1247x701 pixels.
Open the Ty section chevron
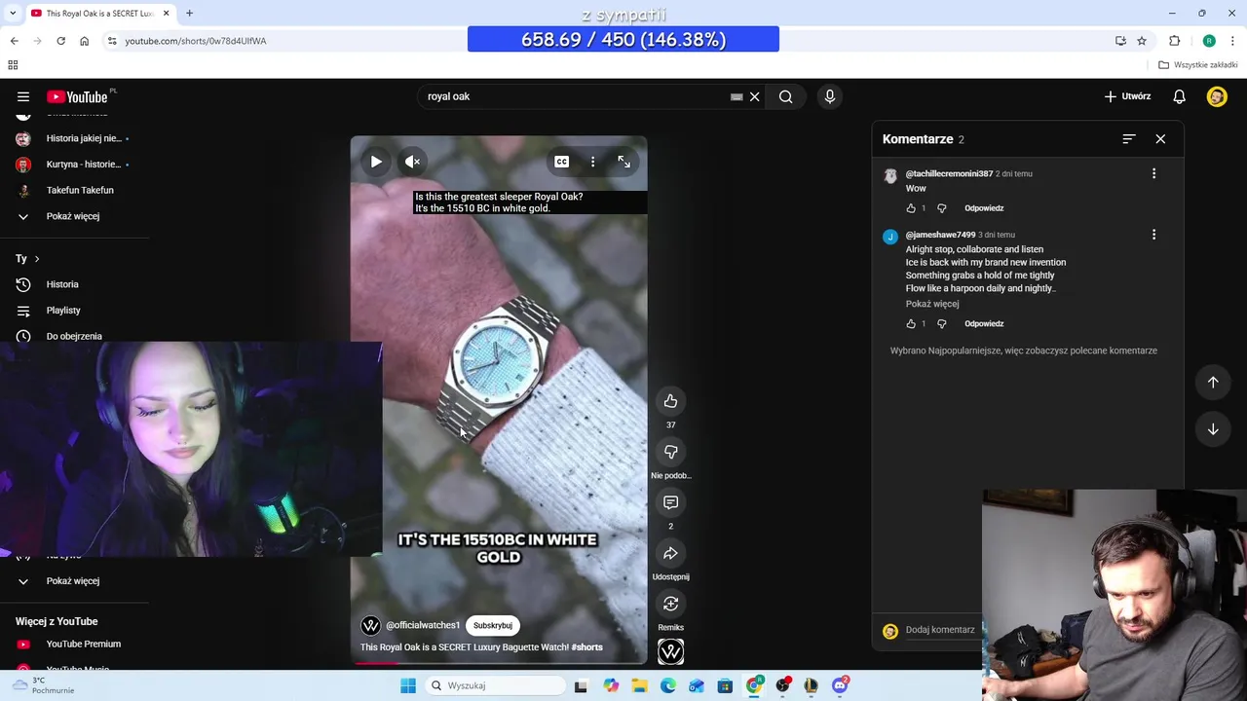point(37,259)
